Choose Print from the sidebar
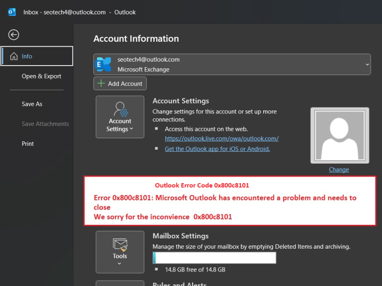Viewport: 382px width, 286px height. (x=28, y=144)
